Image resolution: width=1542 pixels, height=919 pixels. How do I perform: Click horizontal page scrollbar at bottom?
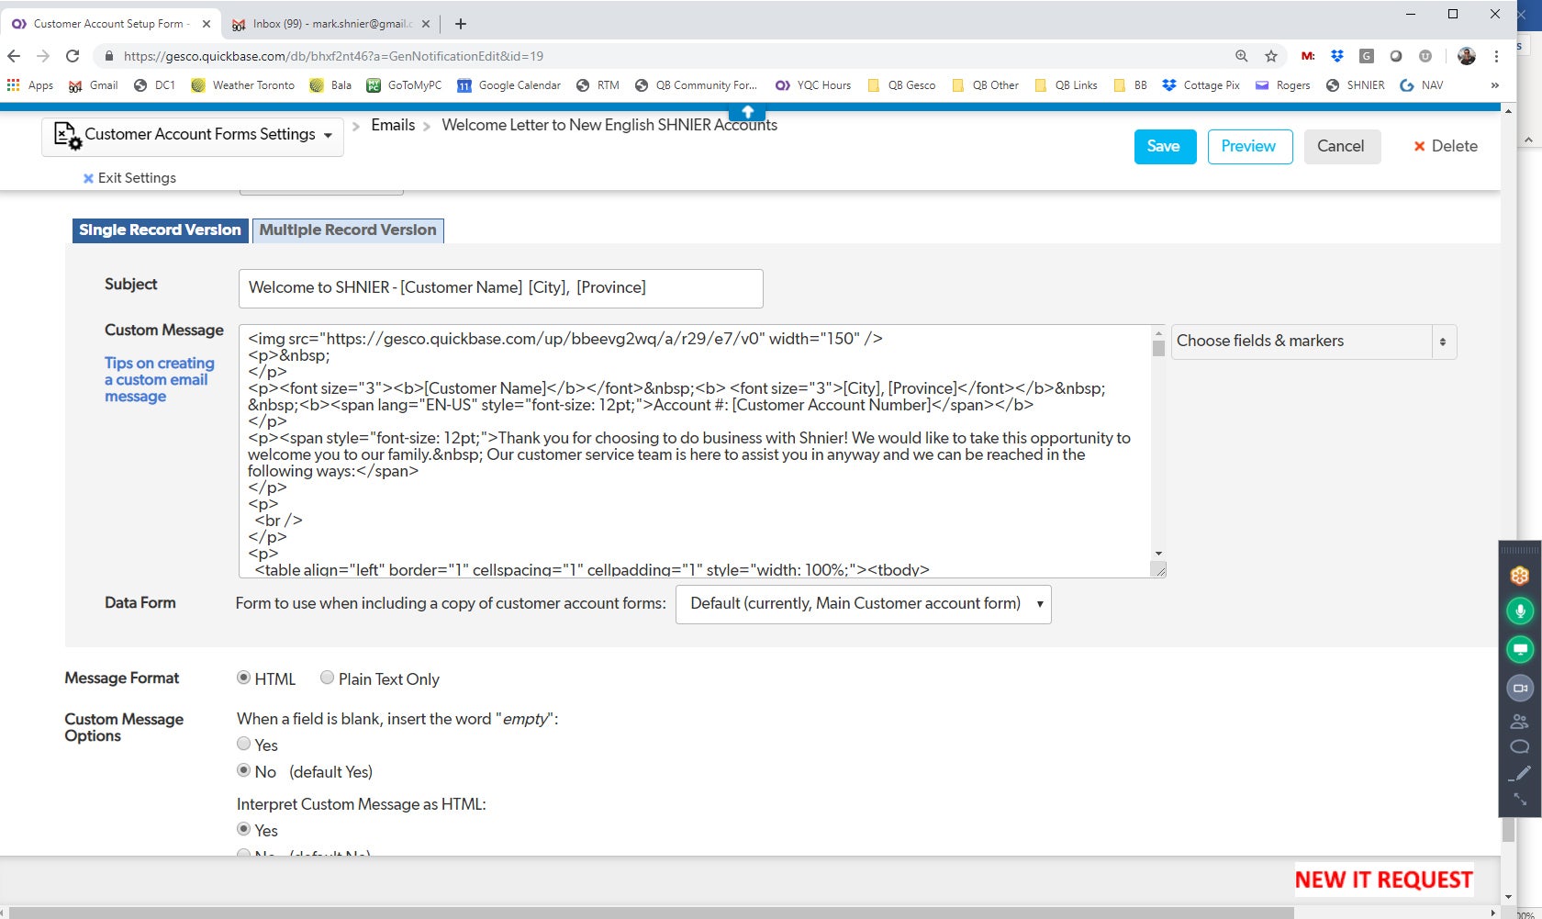[x=651, y=913]
